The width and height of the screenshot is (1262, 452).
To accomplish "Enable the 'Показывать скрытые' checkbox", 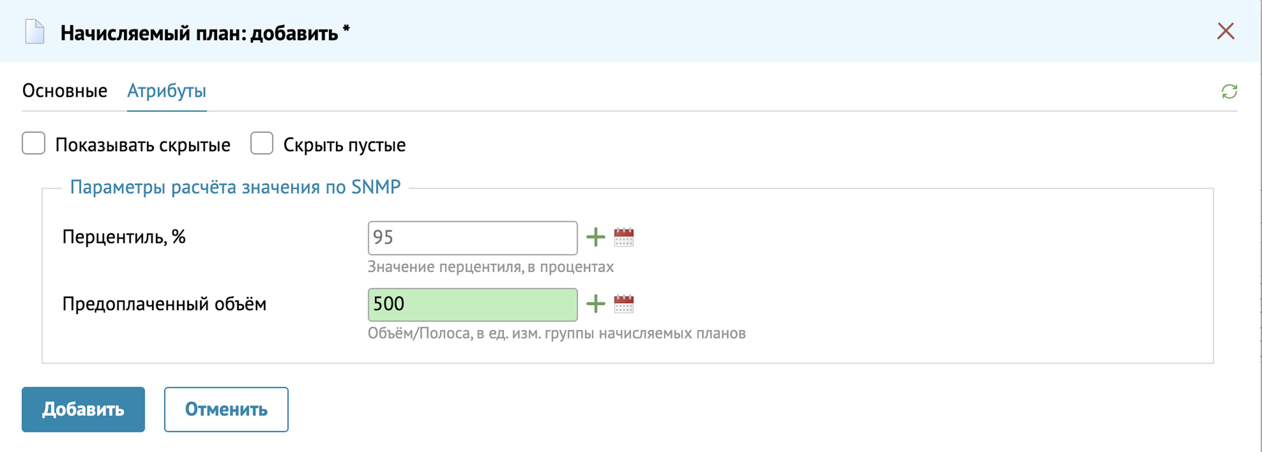I will [34, 143].
